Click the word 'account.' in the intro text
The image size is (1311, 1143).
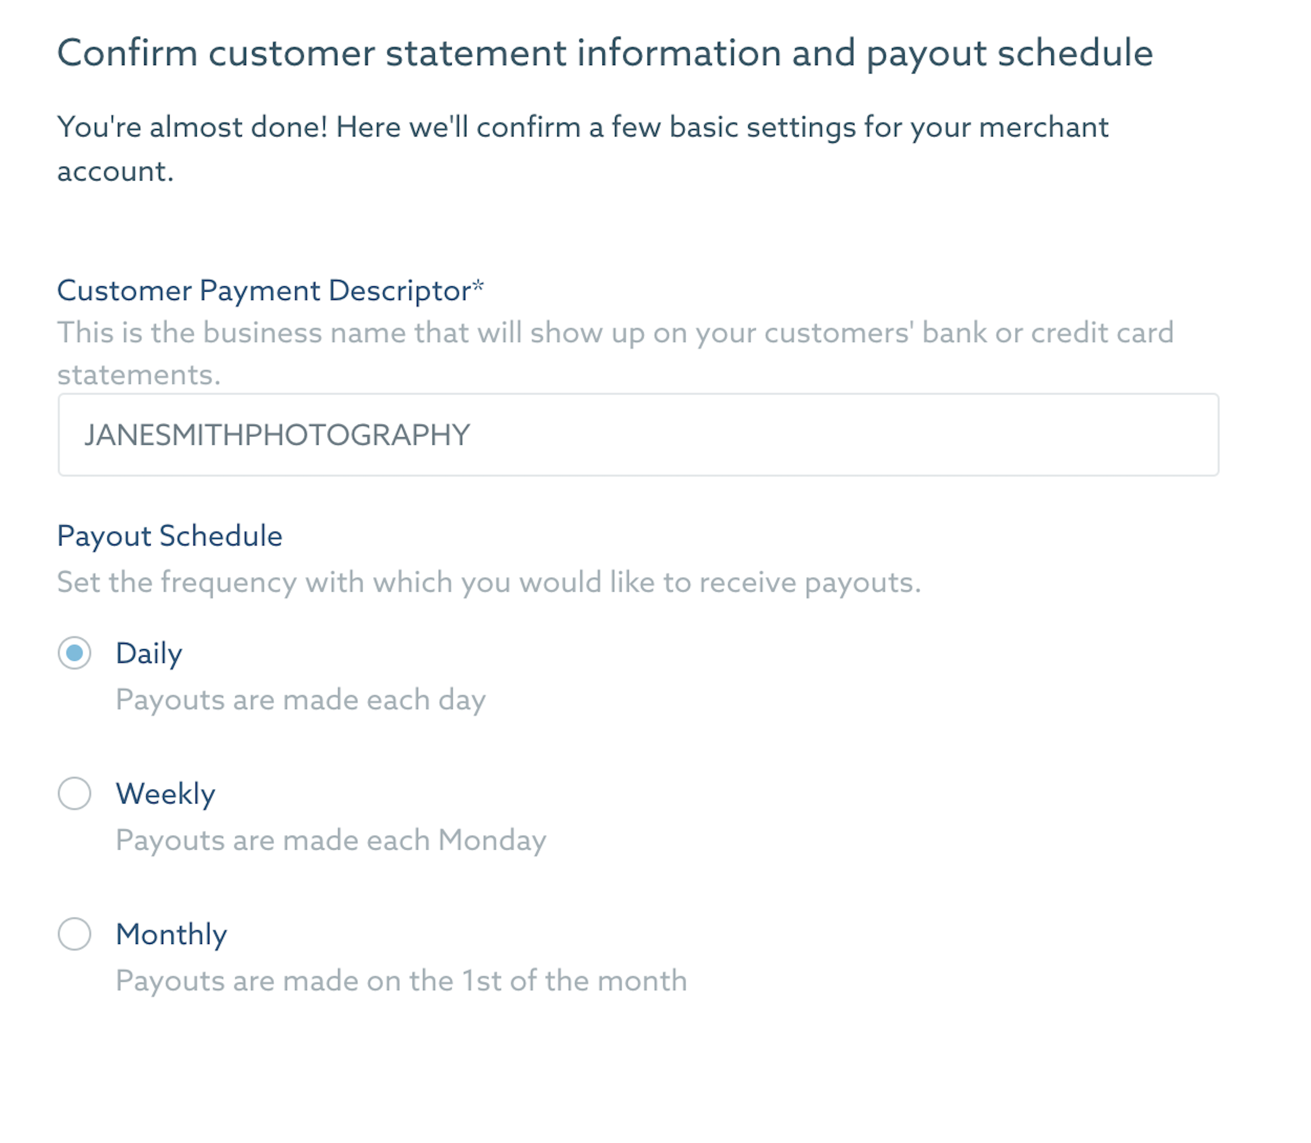click(x=115, y=171)
